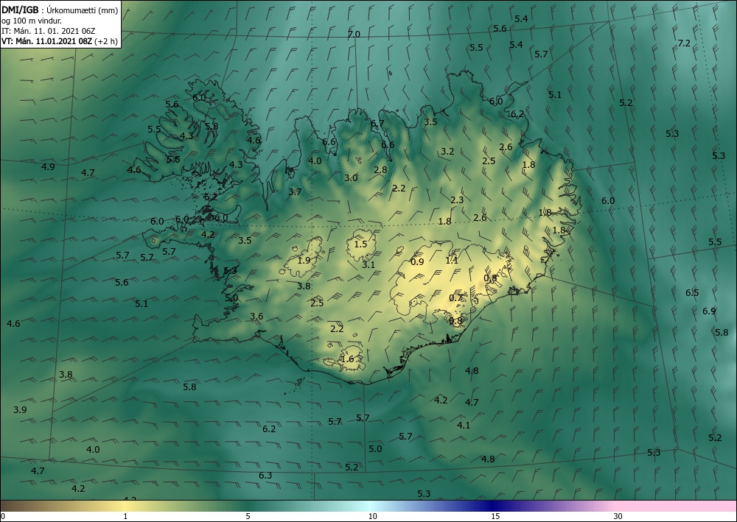Select the 3.1 value over Iceland
The width and height of the screenshot is (737, 522).
point(368,265)
